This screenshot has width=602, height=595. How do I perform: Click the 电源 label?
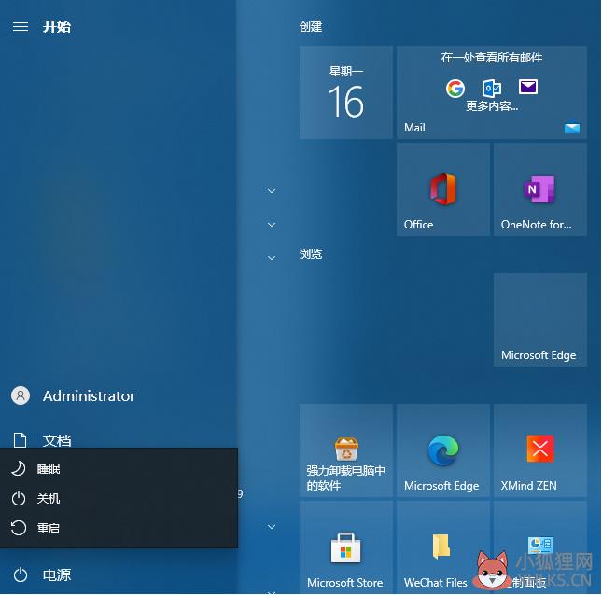click(57, 574)
